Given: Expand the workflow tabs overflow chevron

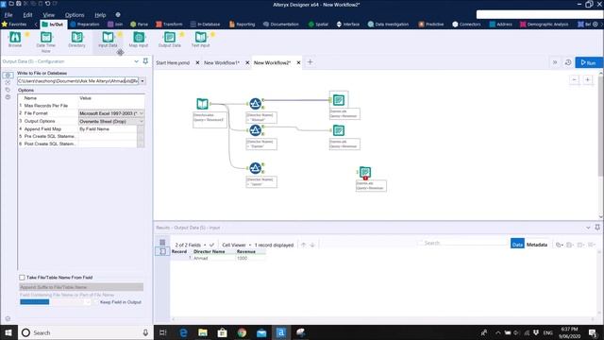Looking at the screenshot, I should point(555,62).
